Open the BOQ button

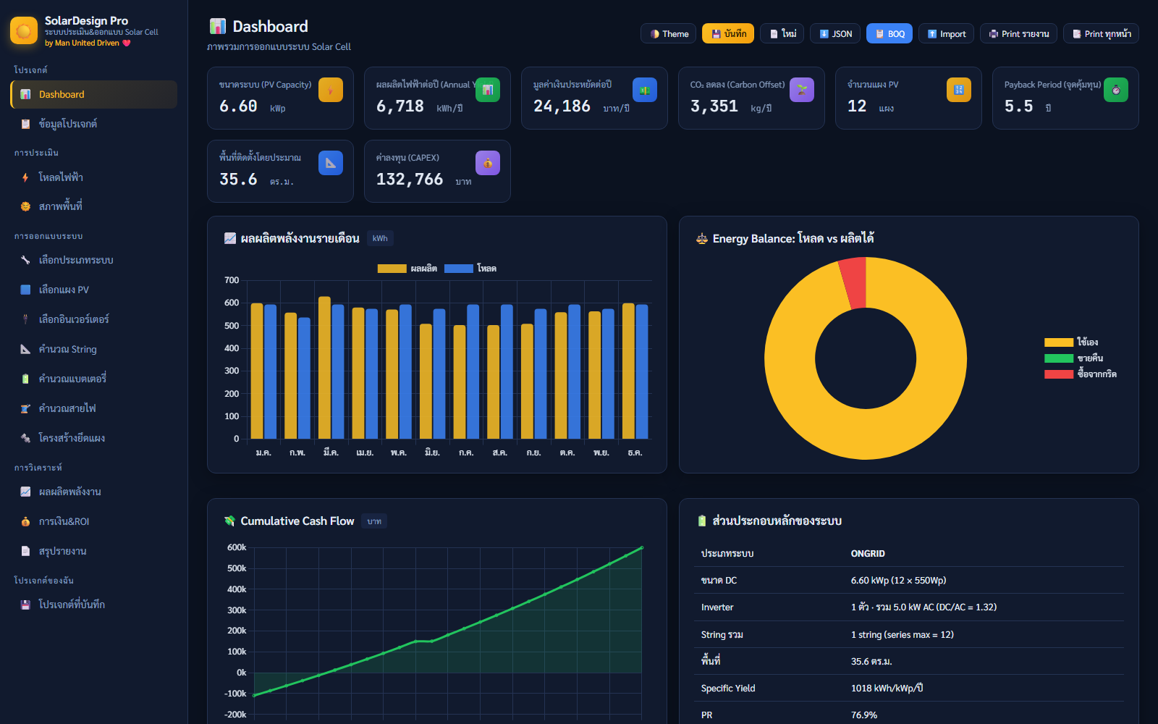point(889,34)
